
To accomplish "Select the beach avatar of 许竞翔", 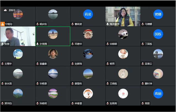I will [53, 34].
